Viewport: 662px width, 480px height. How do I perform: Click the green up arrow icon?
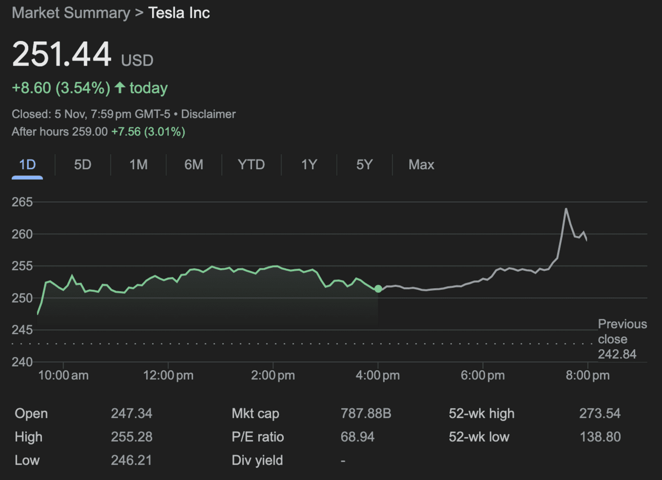tap(120, 87)
